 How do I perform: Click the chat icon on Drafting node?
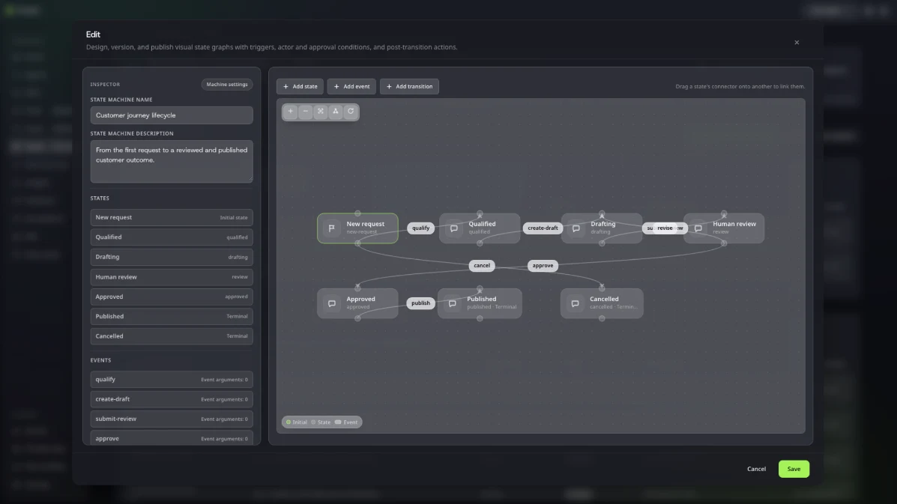click(x=576, y=228)
